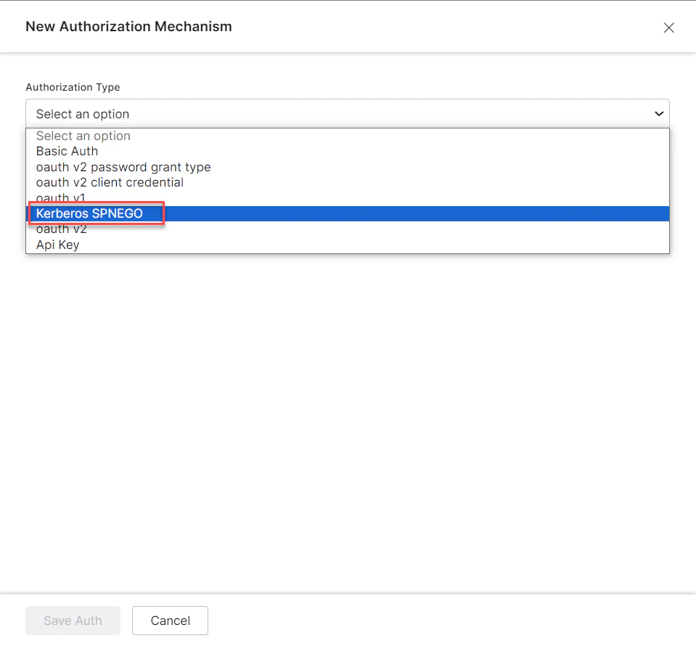This screenshot has height=646, width=696.
Task: Reset selection to Select an option
Action: pyautogui.click(x=83, y=136)
